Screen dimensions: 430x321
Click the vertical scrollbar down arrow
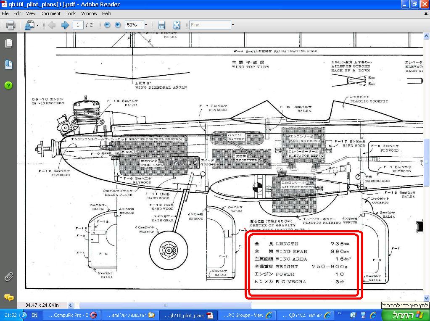coord(426,298)
